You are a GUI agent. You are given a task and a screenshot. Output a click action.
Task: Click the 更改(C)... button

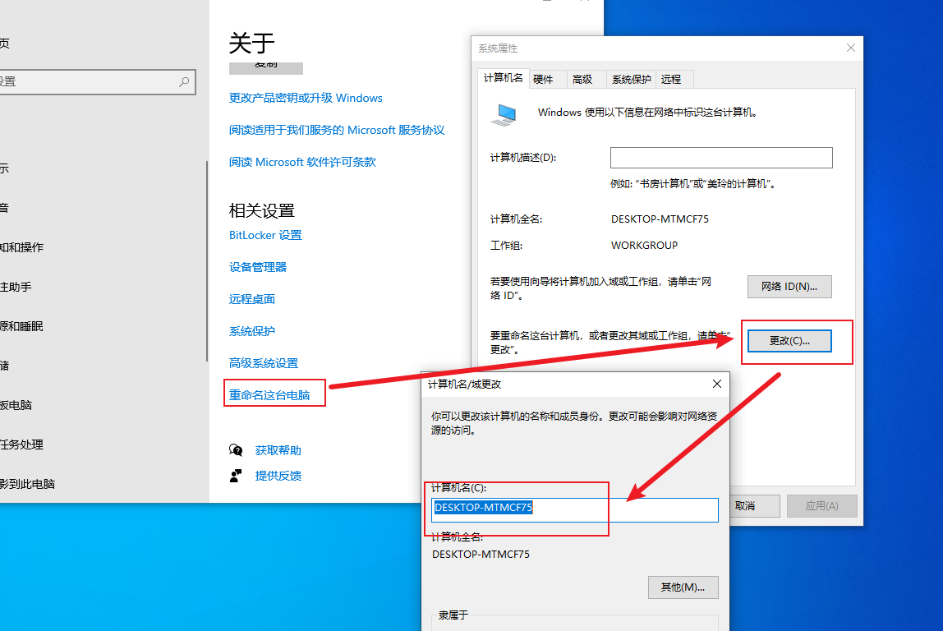click(x=789, y=340)
